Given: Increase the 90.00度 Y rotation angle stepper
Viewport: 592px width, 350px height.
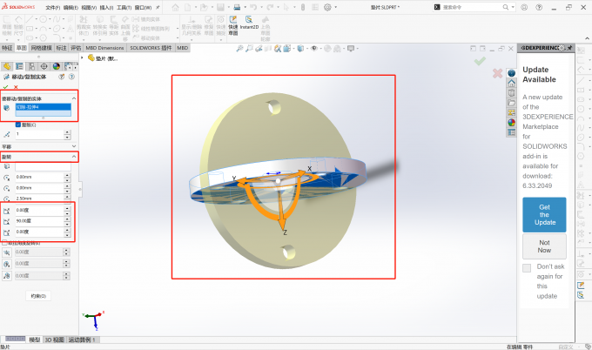Looking at the screenshot, I should pyautogui.click(x=67, y=219).
